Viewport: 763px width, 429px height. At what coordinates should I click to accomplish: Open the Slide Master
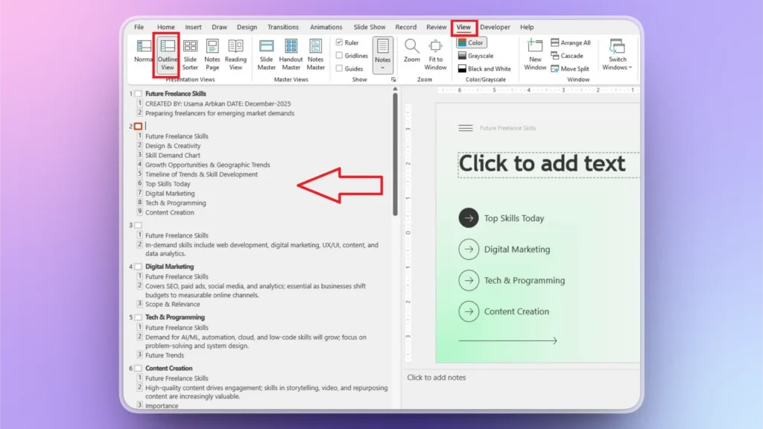tap(266, 52)
